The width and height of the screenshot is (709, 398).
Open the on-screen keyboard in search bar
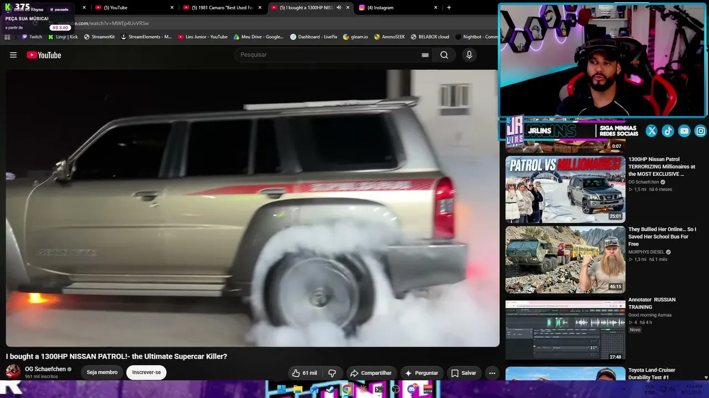[x=425, y=55]
